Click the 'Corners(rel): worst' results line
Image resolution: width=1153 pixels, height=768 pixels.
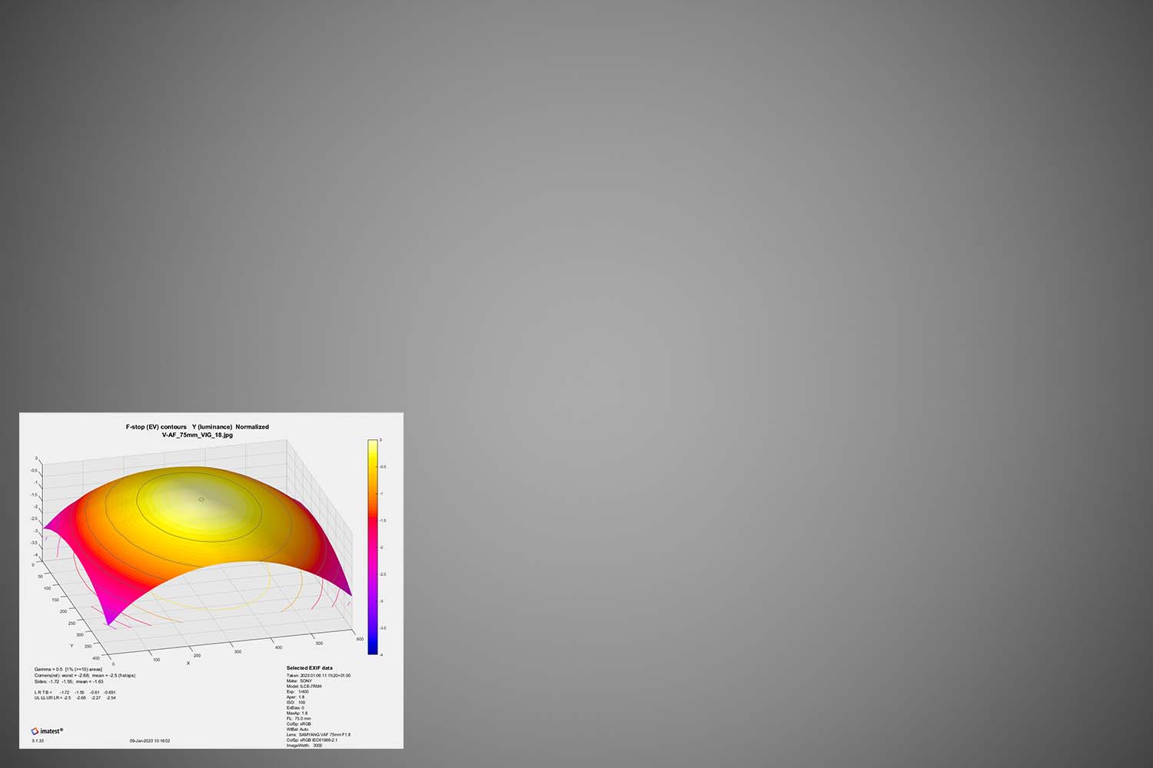coord(85,675)
